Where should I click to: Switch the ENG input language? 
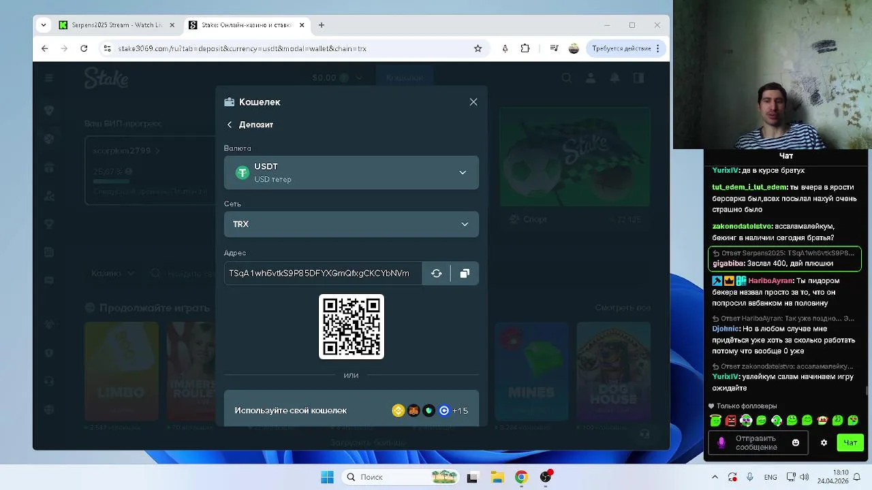click(x=770, y=477)
